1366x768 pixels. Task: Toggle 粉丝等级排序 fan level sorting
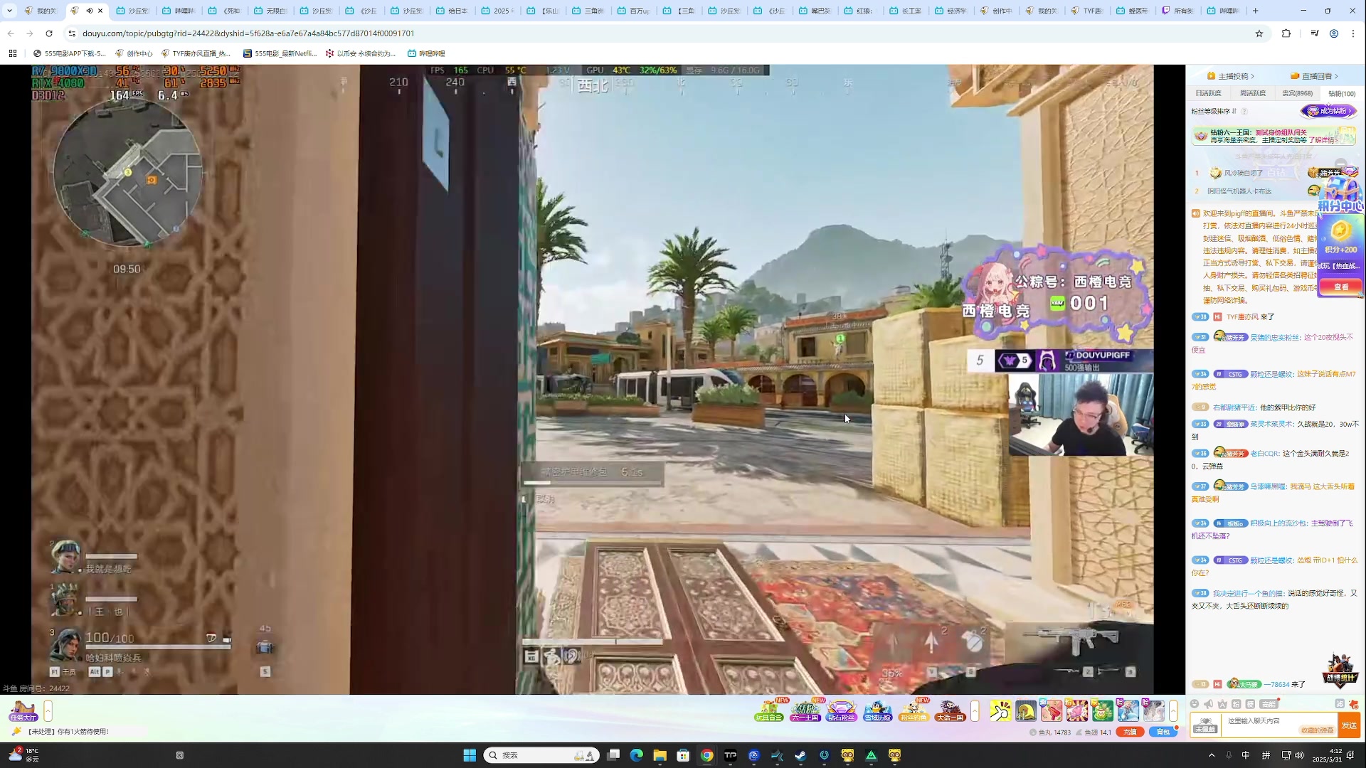[1214, 111]
